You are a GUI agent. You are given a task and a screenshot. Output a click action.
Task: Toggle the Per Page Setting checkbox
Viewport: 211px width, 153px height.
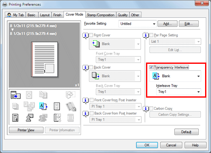(x=151, y=35)
